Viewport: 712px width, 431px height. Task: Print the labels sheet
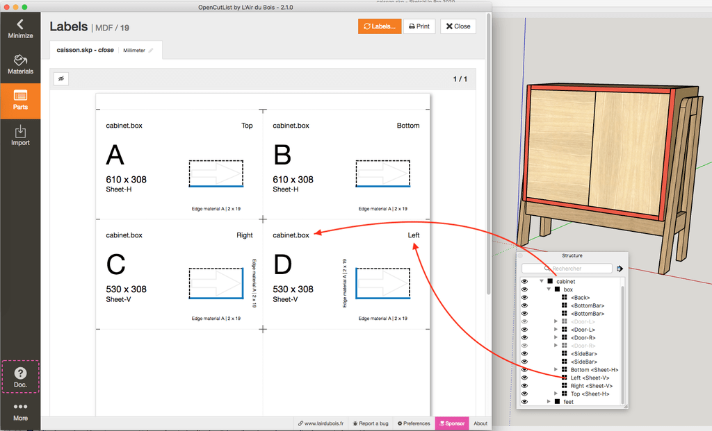click(x=419, y=26)
